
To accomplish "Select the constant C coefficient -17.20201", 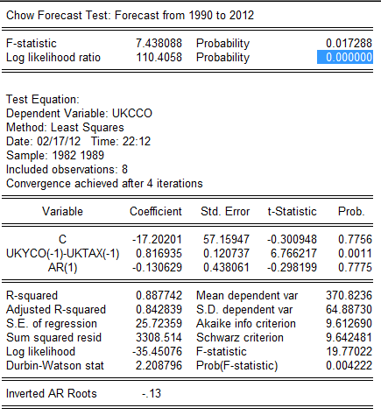I will pos(157,239).
